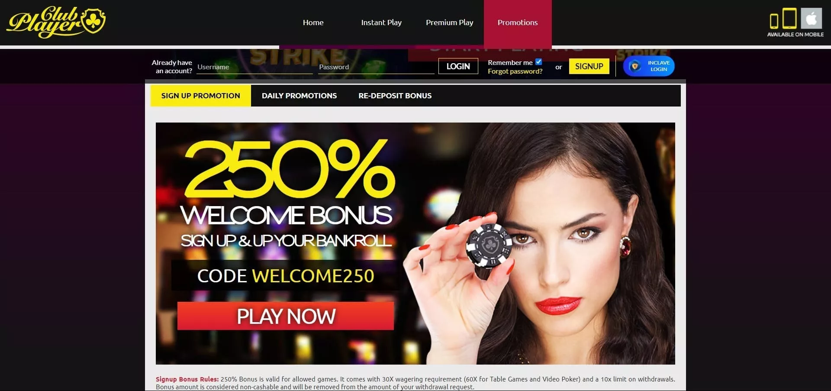Click the Inclave shield icon
The width and height of the screenshot is (831, 391).
635,66
